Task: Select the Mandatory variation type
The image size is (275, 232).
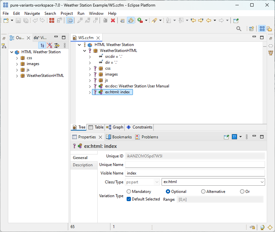Action: (129, 191)
